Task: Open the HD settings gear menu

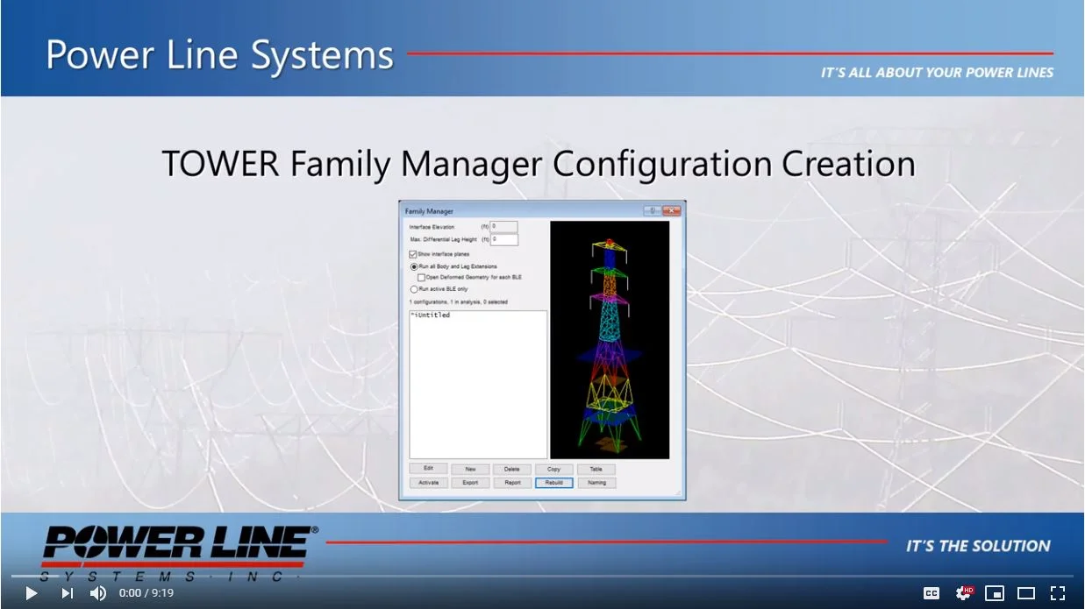Action: tap(963, 593)
